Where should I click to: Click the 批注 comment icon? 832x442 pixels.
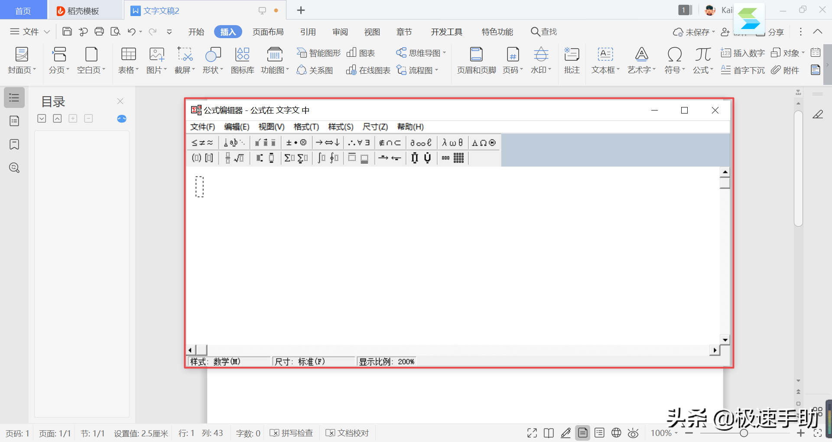(572, 60)
